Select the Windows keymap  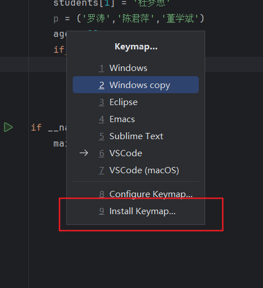(x=135, y=68)
